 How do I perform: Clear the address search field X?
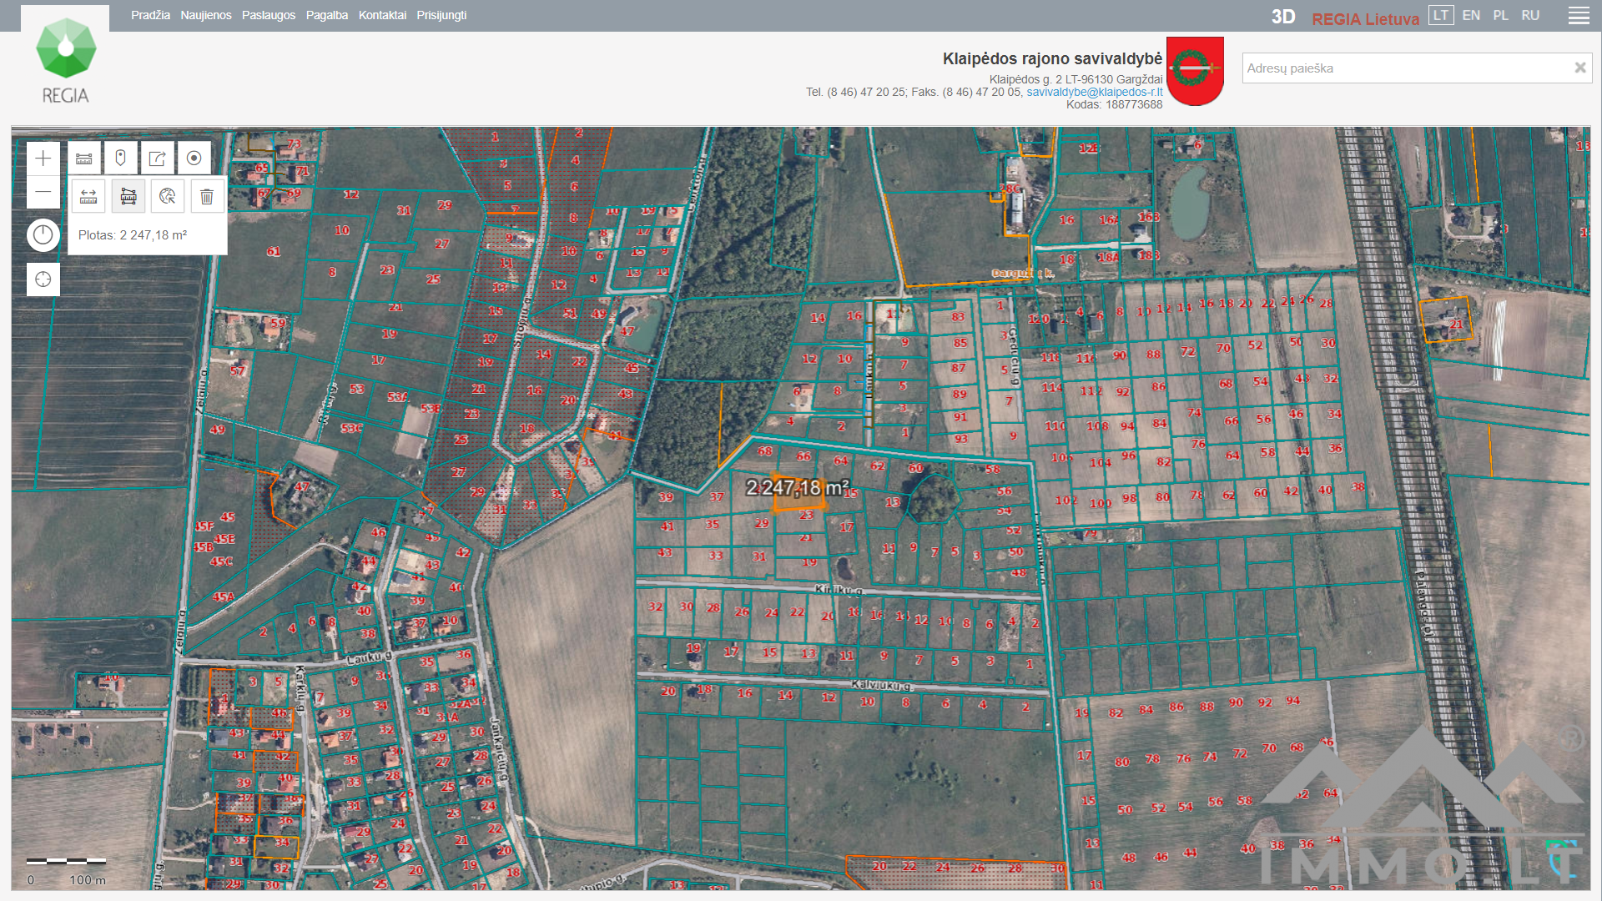[1579, 68]
